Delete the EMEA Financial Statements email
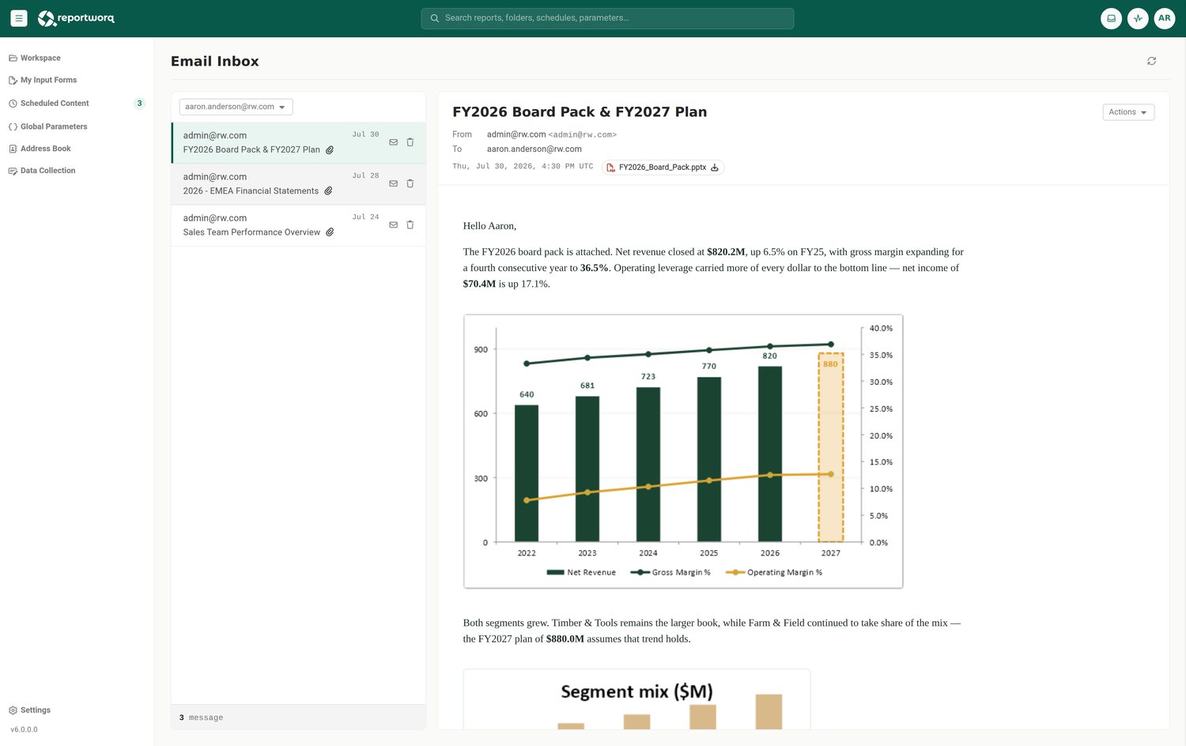 pyautogui.click(x=410, y=183)
